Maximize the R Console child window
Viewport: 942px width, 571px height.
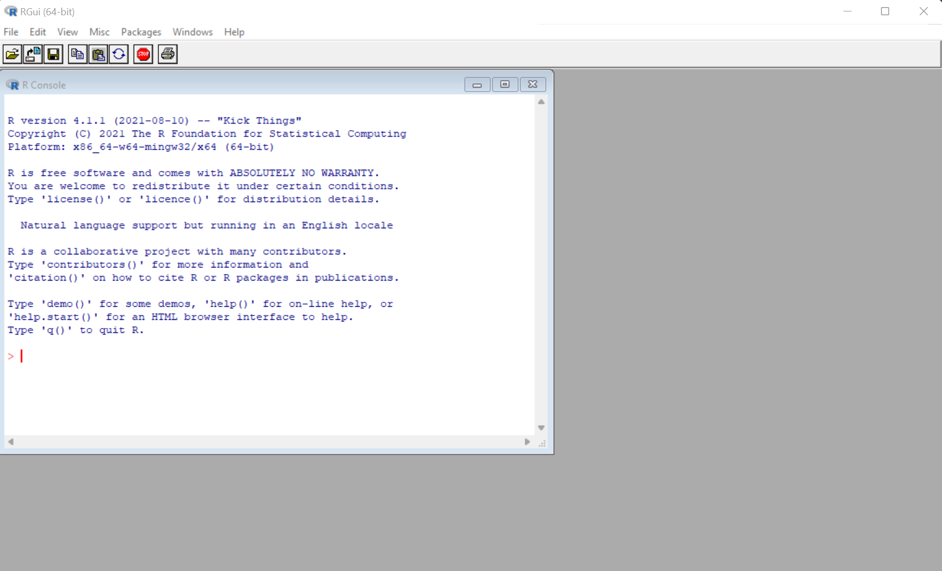pos(505,84)
